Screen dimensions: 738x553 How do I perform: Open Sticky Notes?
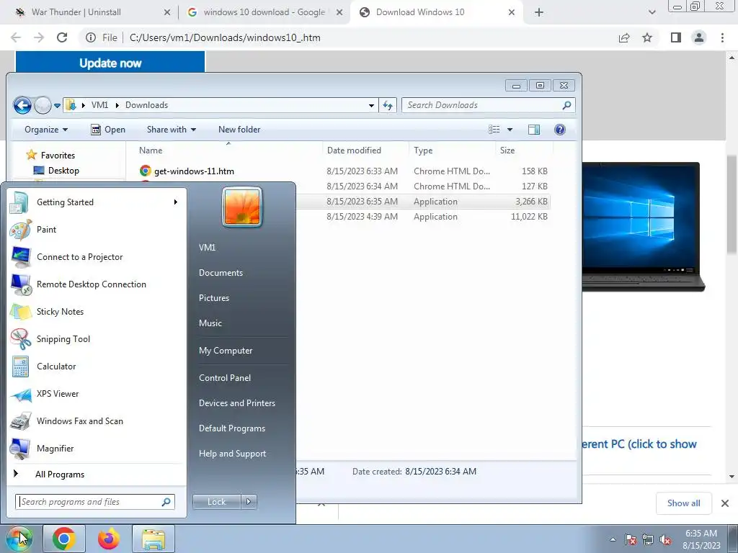tap(60, 311)
